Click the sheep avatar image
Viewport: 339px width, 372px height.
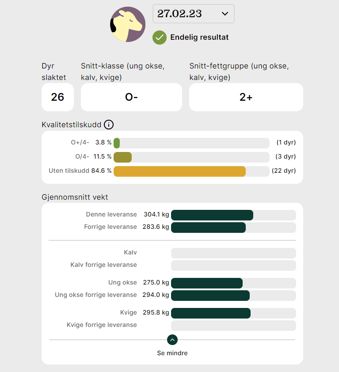(127, 24)
